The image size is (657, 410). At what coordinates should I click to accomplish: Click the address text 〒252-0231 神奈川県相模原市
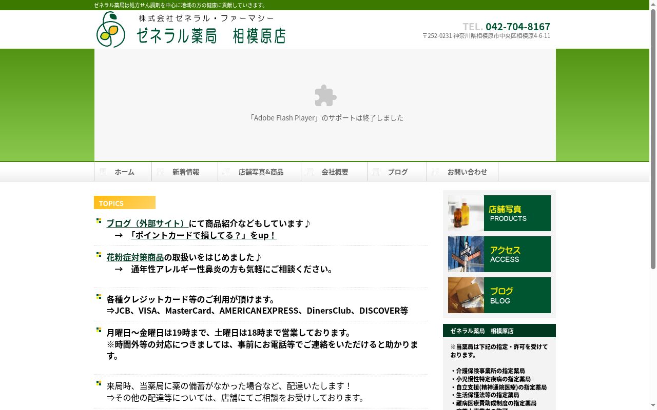click(486, 36)
